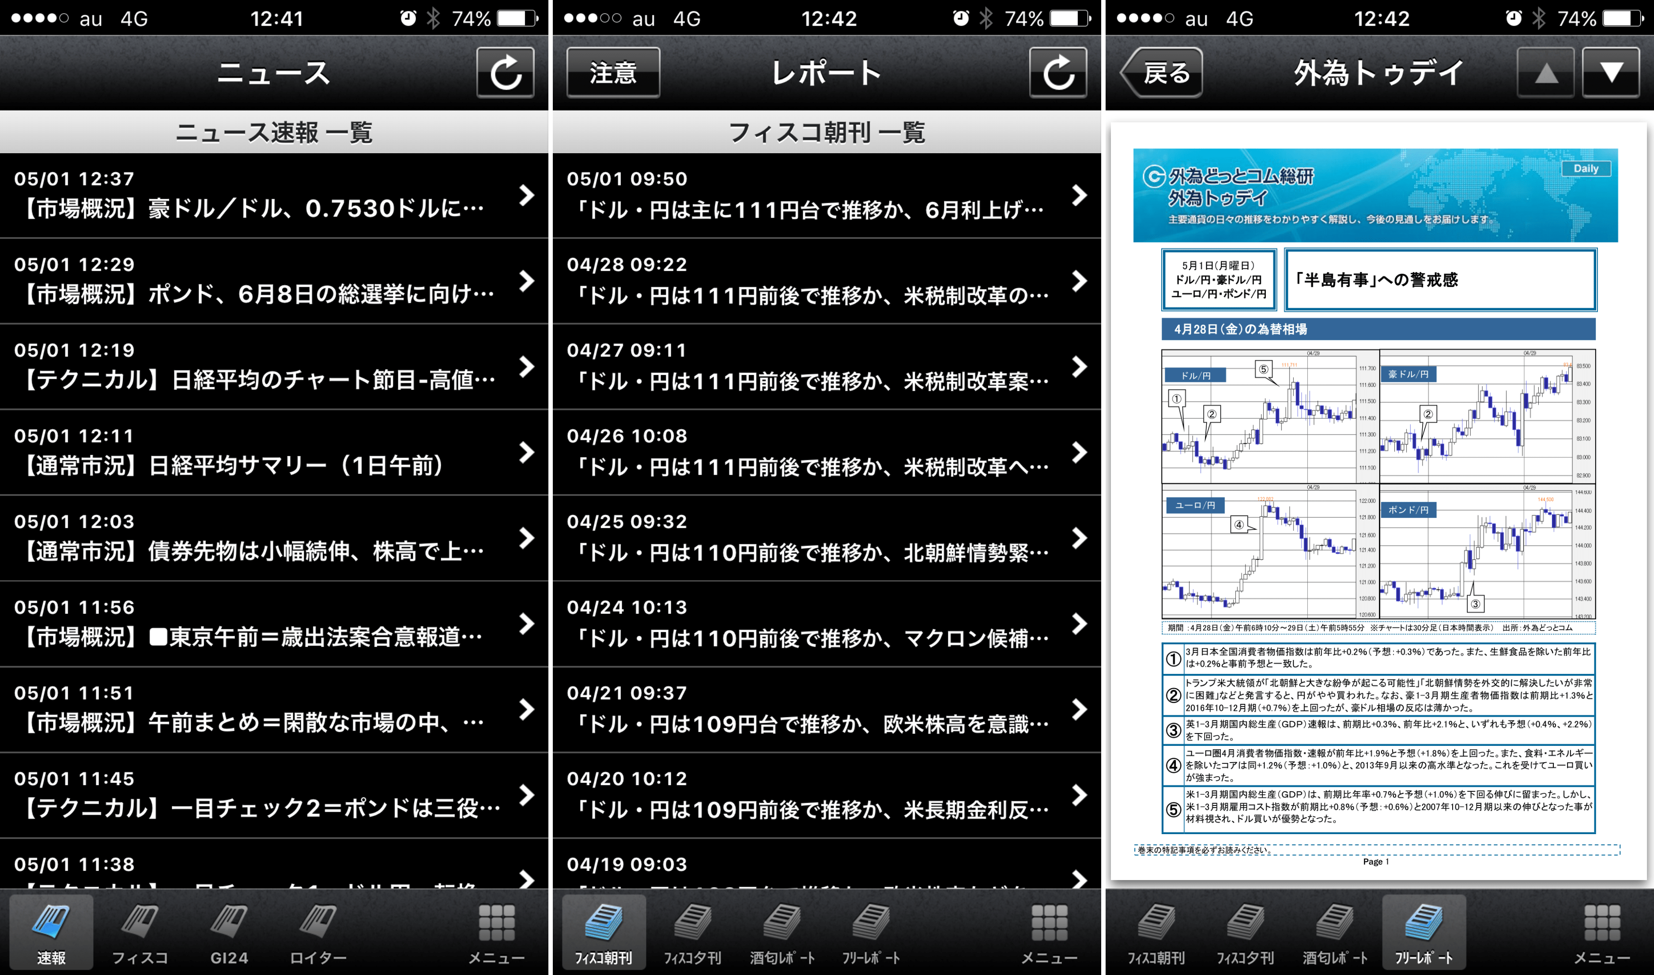Tap the refresh icon on Report screen

1058,73
